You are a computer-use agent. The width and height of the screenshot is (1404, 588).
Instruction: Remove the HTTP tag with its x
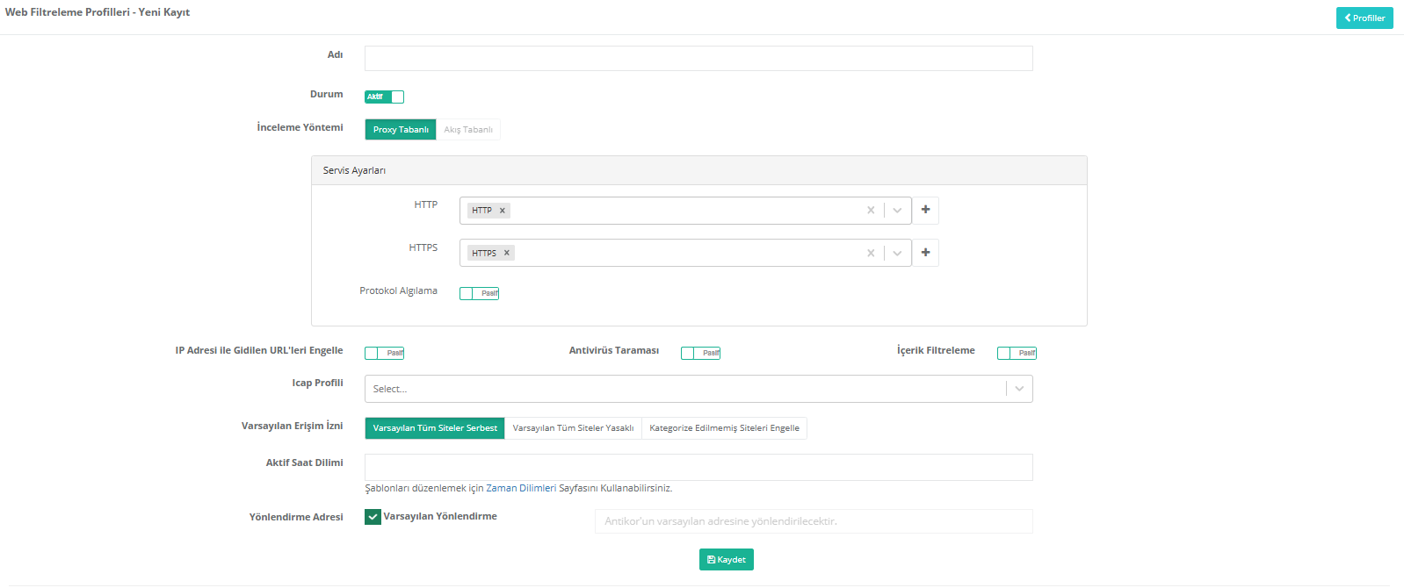coord(503,211)
